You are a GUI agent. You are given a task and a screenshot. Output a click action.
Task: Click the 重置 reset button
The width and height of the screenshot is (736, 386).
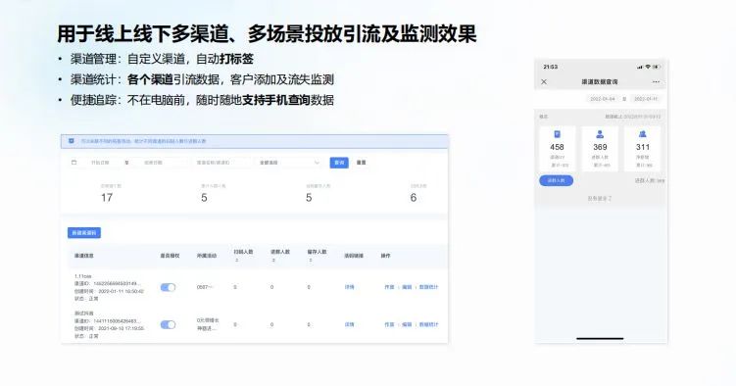click(361, 163)
